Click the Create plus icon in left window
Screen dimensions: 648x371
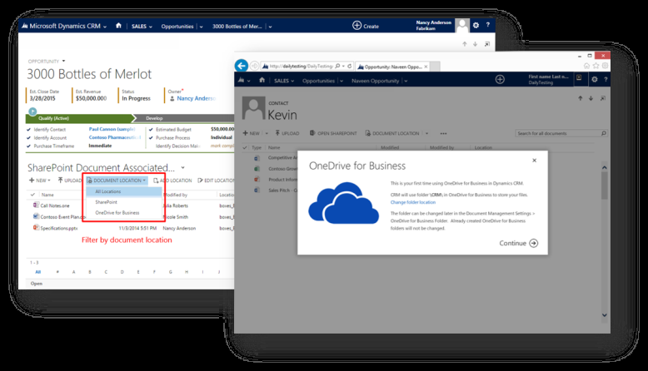(356, 26)
